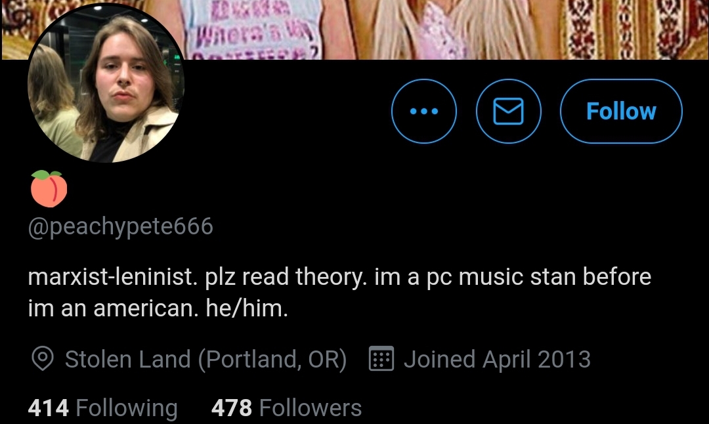The width and height of the screenshot is (709, 424).
Task: Click the Stolen Land (Portland, OR) location
Action: (x=205, y=360)
